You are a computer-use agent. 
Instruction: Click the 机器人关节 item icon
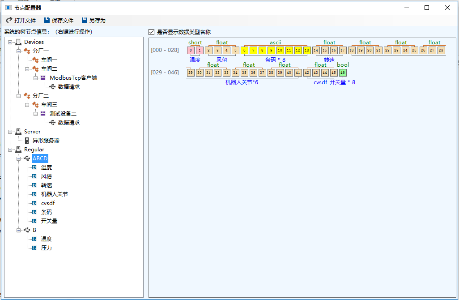[34, 194]
